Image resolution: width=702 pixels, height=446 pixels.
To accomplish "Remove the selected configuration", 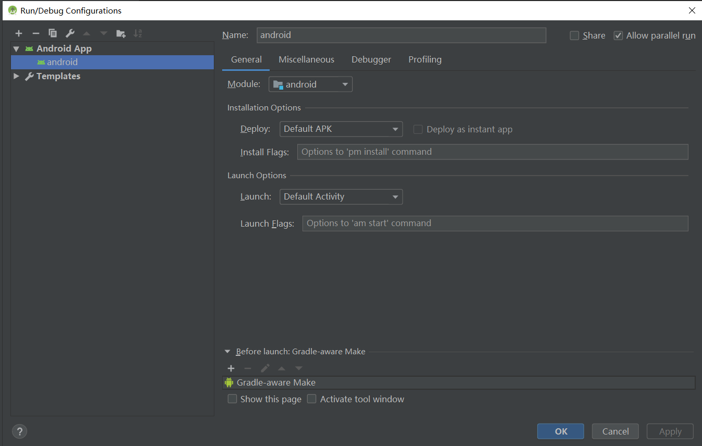I will [35, 33].
